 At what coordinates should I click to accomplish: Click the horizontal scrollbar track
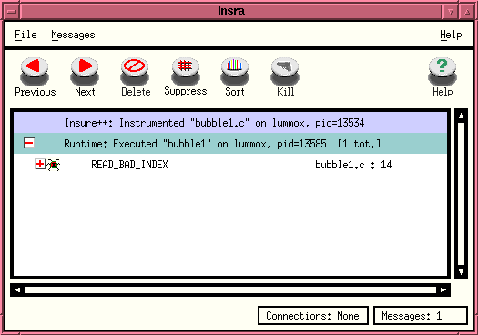[230, 289]
